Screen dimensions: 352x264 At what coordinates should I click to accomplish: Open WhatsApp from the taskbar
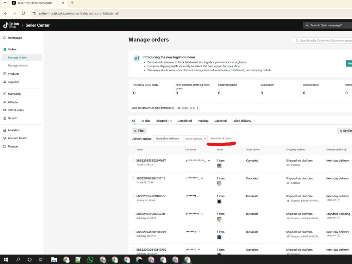(90, 259)
